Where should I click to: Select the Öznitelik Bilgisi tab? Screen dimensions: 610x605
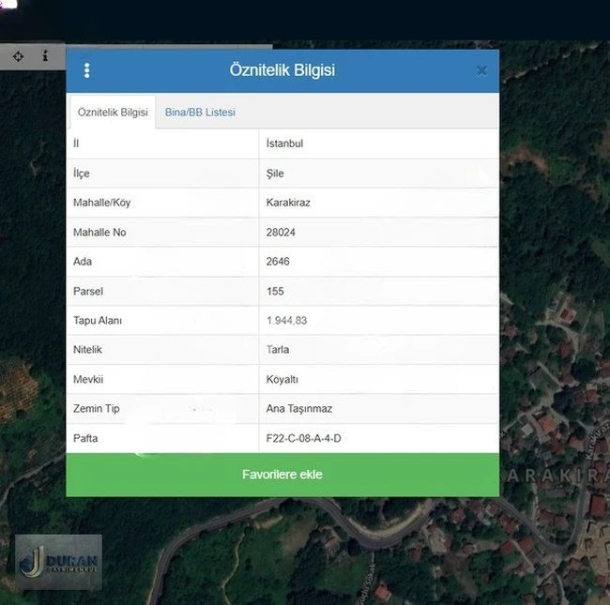pyautogui.click(x=113, y=113)
